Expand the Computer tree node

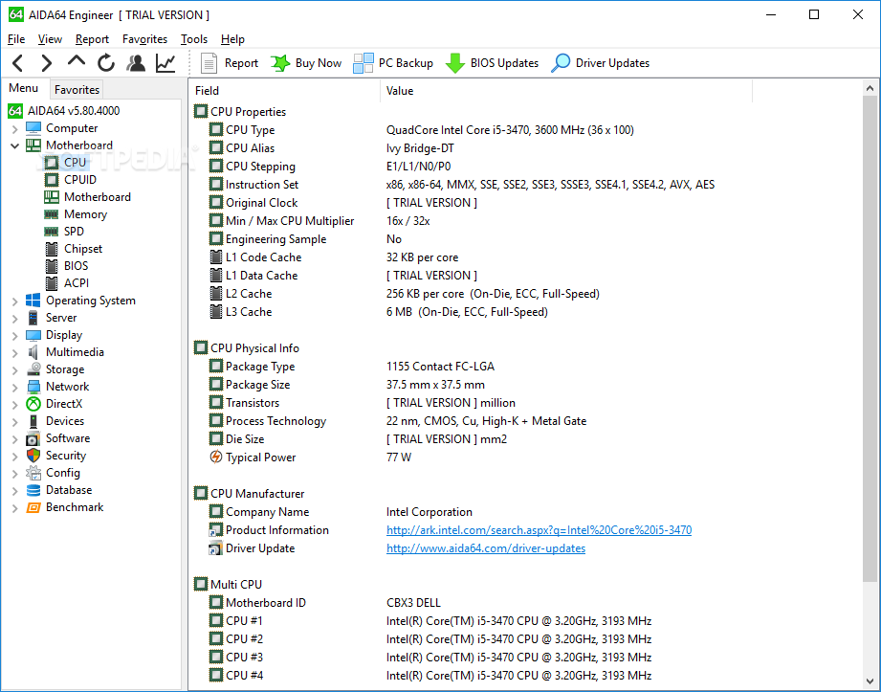point(15,129)
